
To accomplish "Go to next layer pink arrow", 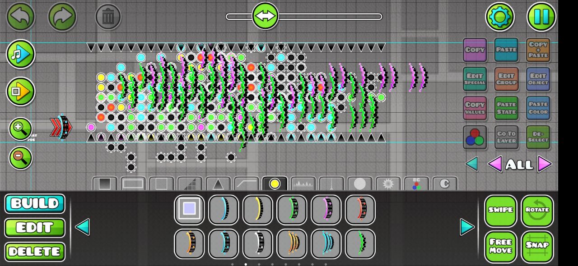I will [545, 164].
